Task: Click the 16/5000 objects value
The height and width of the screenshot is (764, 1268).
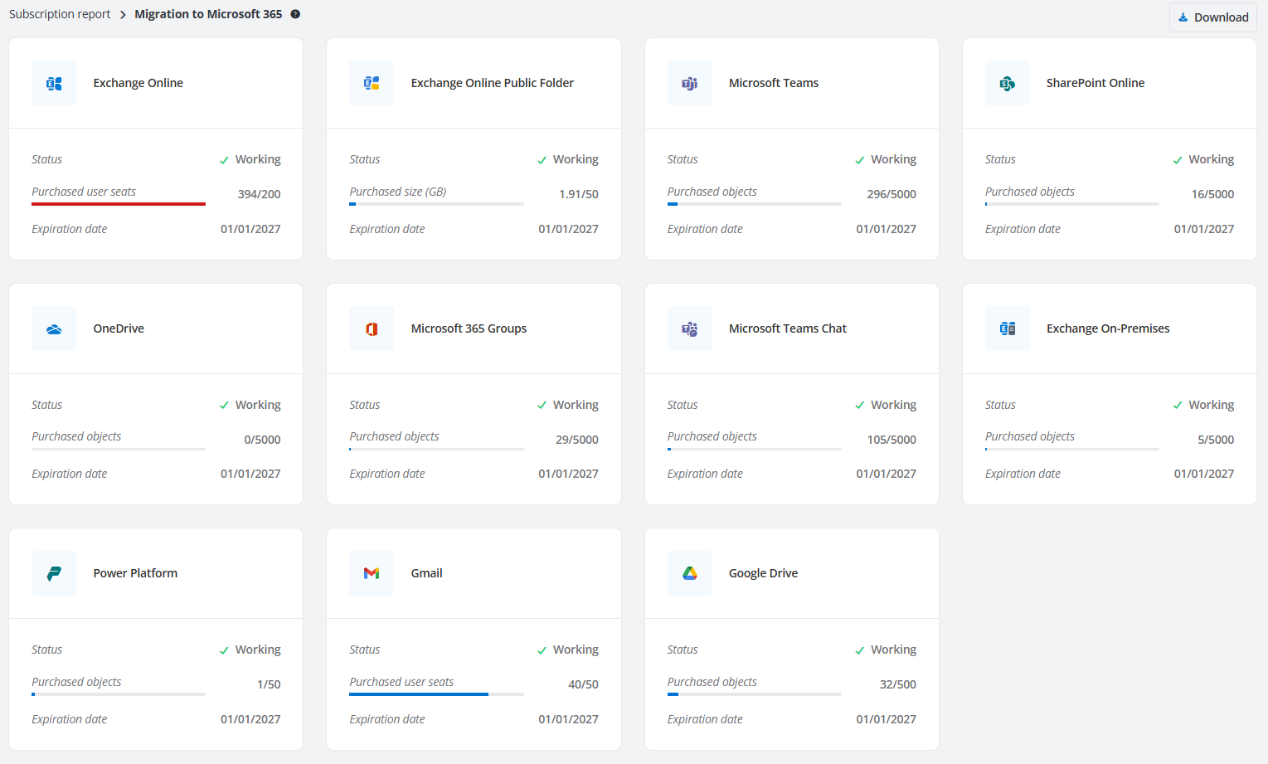Action: tap(1212, 194)
